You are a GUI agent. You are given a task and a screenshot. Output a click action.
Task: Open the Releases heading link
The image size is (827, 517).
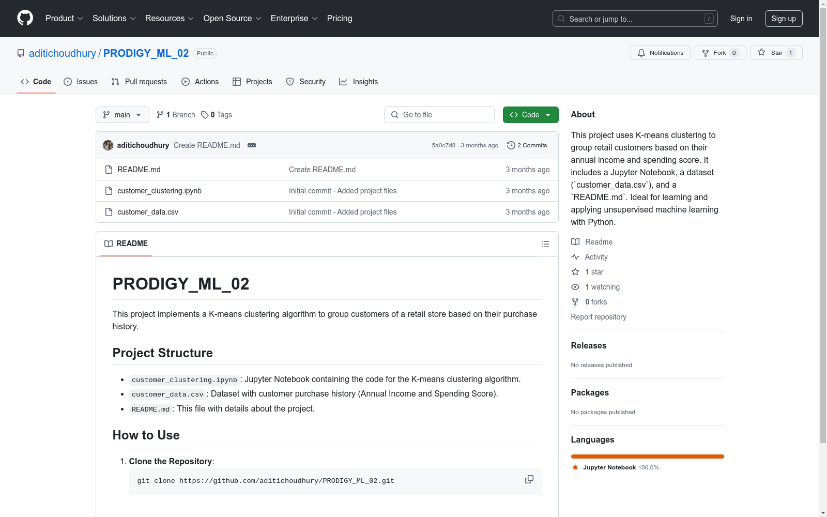[x=589, y=345]
